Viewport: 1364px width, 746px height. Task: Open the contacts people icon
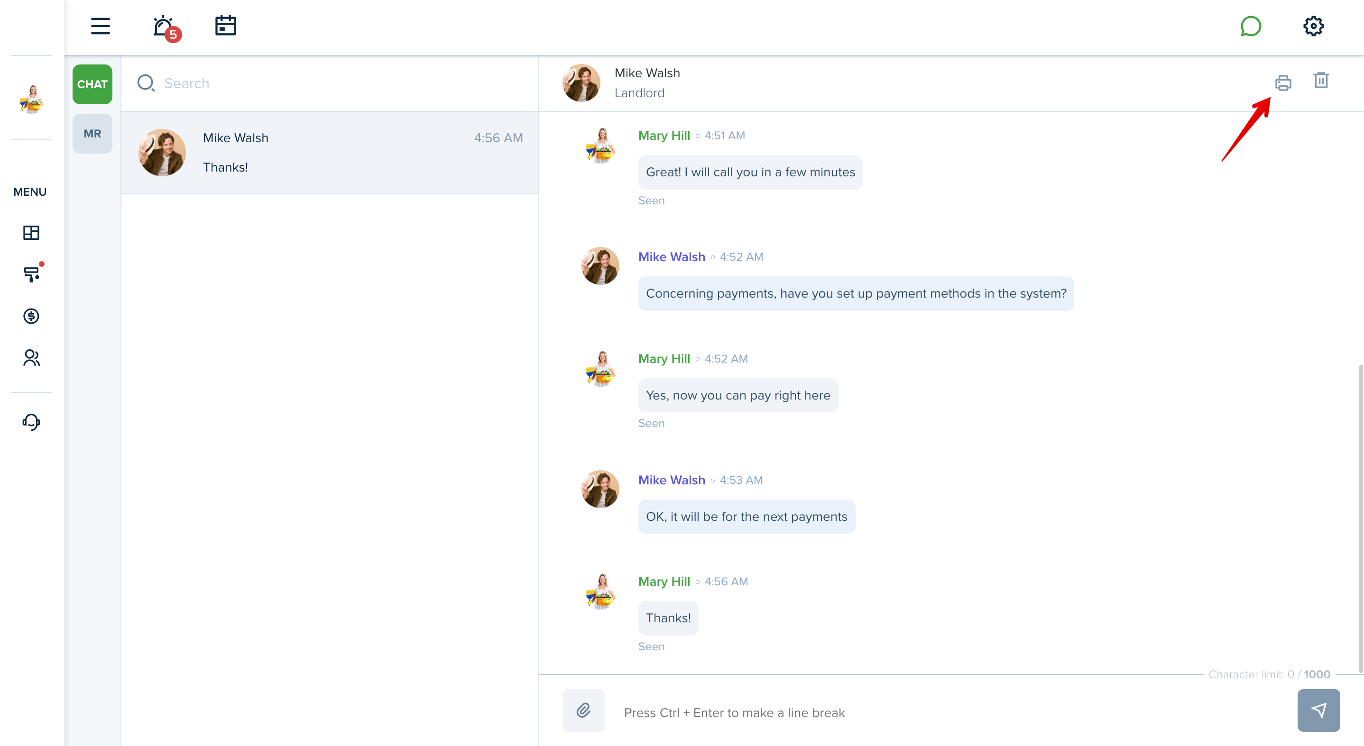31,358
